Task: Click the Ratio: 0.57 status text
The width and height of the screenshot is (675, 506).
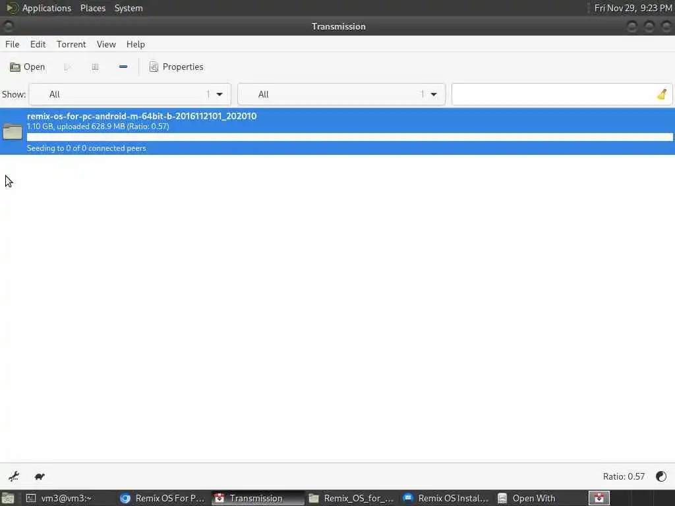Action: (624, 476)
